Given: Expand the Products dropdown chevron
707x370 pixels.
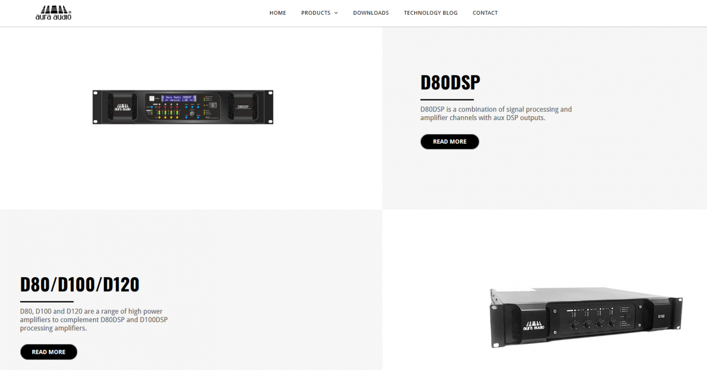Looking at the screenshot, I should [336, 13].
